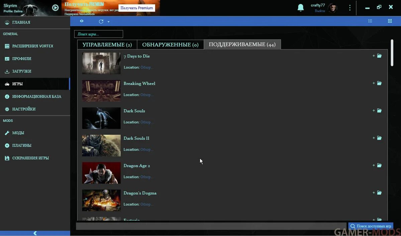The height and width of the screenshot is (236, 401).
Task: Open folder icon for Breaking Wheel
Action: (x=379, y=83)
